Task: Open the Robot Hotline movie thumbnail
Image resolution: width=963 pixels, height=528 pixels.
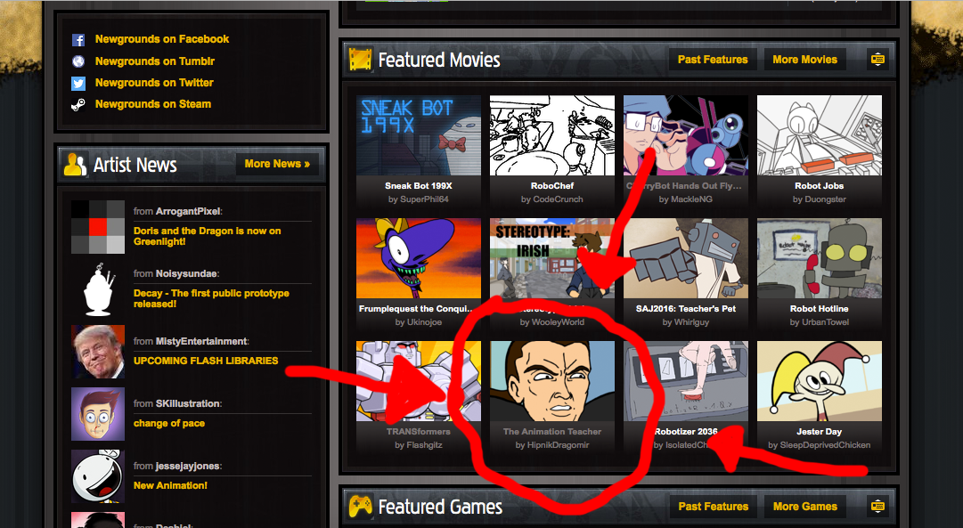Action: (x=820, y=258)
